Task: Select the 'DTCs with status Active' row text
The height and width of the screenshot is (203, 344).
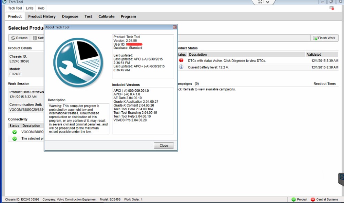Action: click(227, 61)
